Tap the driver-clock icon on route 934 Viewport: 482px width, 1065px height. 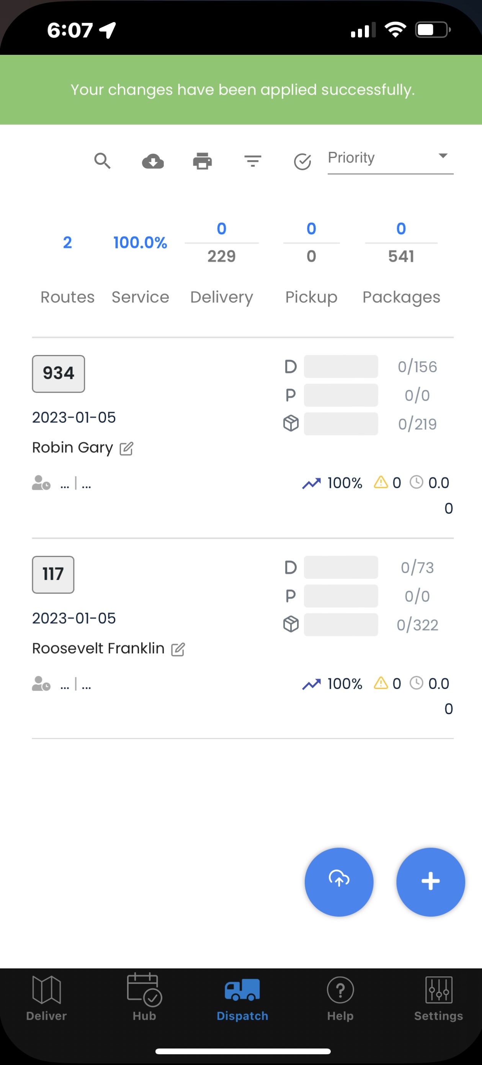(41, 483)
